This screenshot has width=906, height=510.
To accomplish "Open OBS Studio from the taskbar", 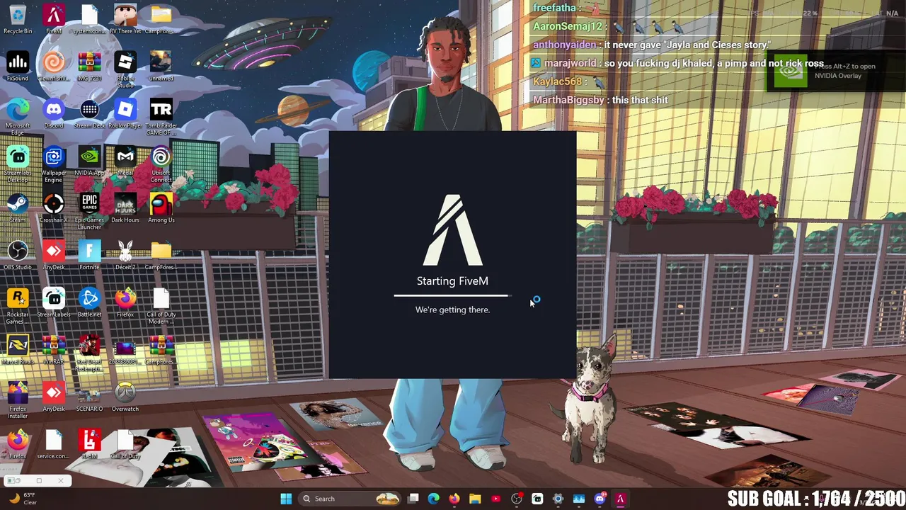I will point(517,499).
